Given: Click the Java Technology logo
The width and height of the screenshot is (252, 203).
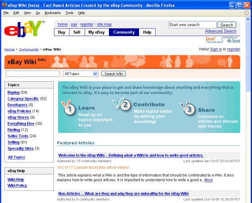Looking at the screenshot, I should coord(214,40).
